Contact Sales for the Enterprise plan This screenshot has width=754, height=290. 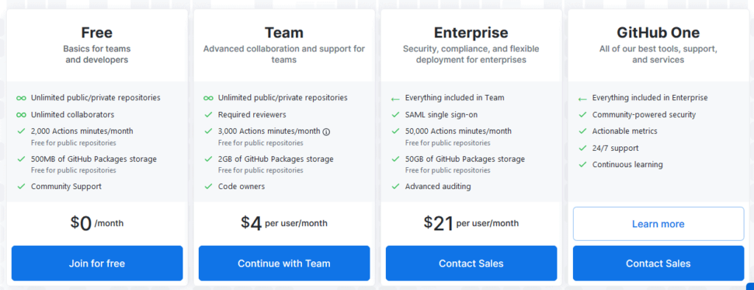(x=471, y=263)
